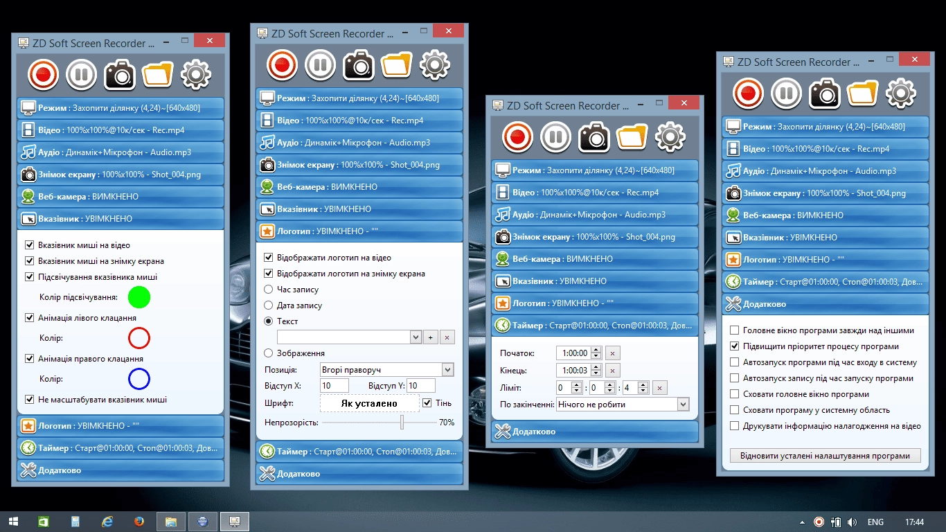Screen dimensions: 946x532
Task: Click '+' button beside logo text field
Action: [x=431, y=337]
